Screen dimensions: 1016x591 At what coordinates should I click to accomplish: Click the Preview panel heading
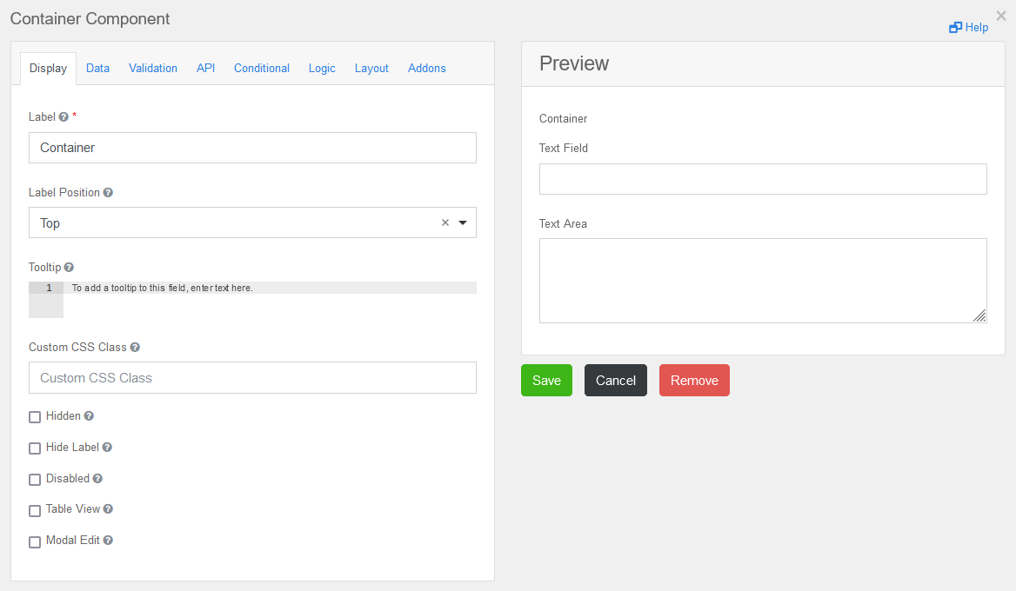[x=574, y=63]
